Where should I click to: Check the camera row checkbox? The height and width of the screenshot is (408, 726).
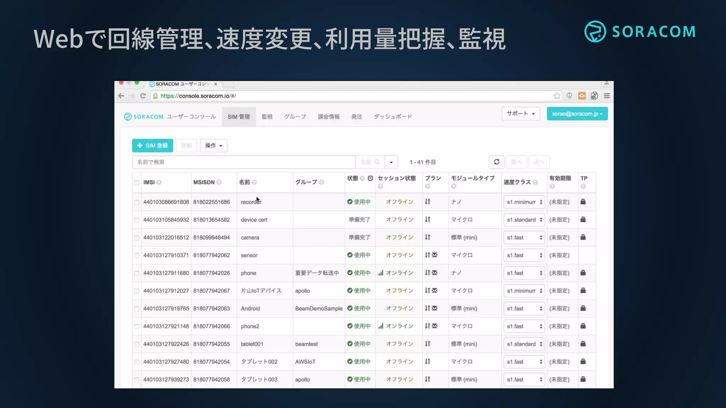coord(136,238)
